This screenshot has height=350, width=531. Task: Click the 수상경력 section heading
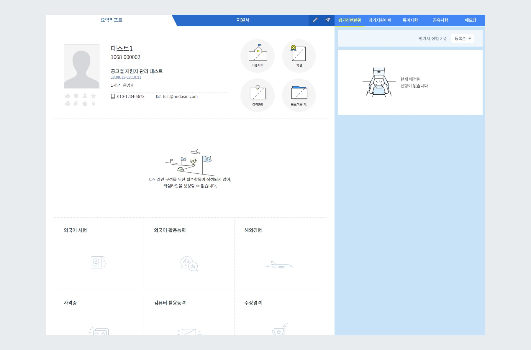click(253, 303)
